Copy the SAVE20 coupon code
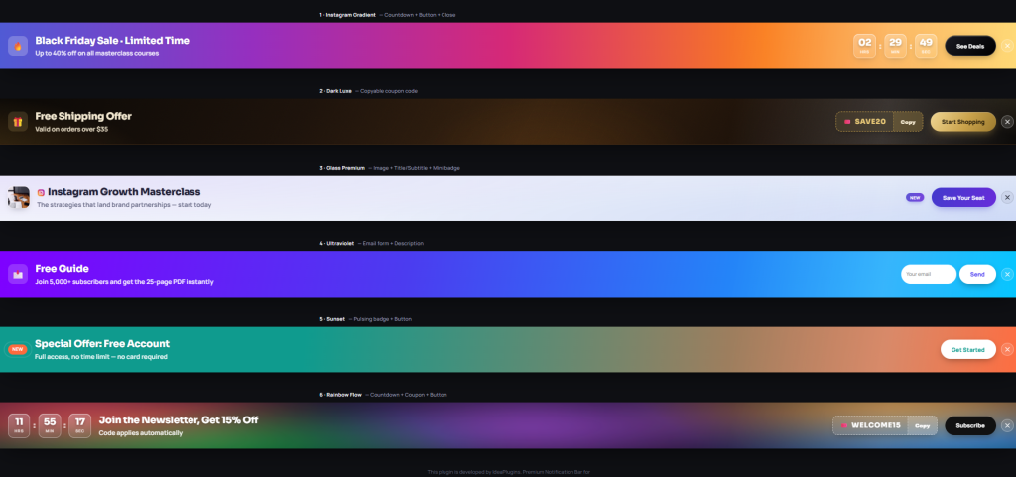1016x477 pixels. coord(908,122)
